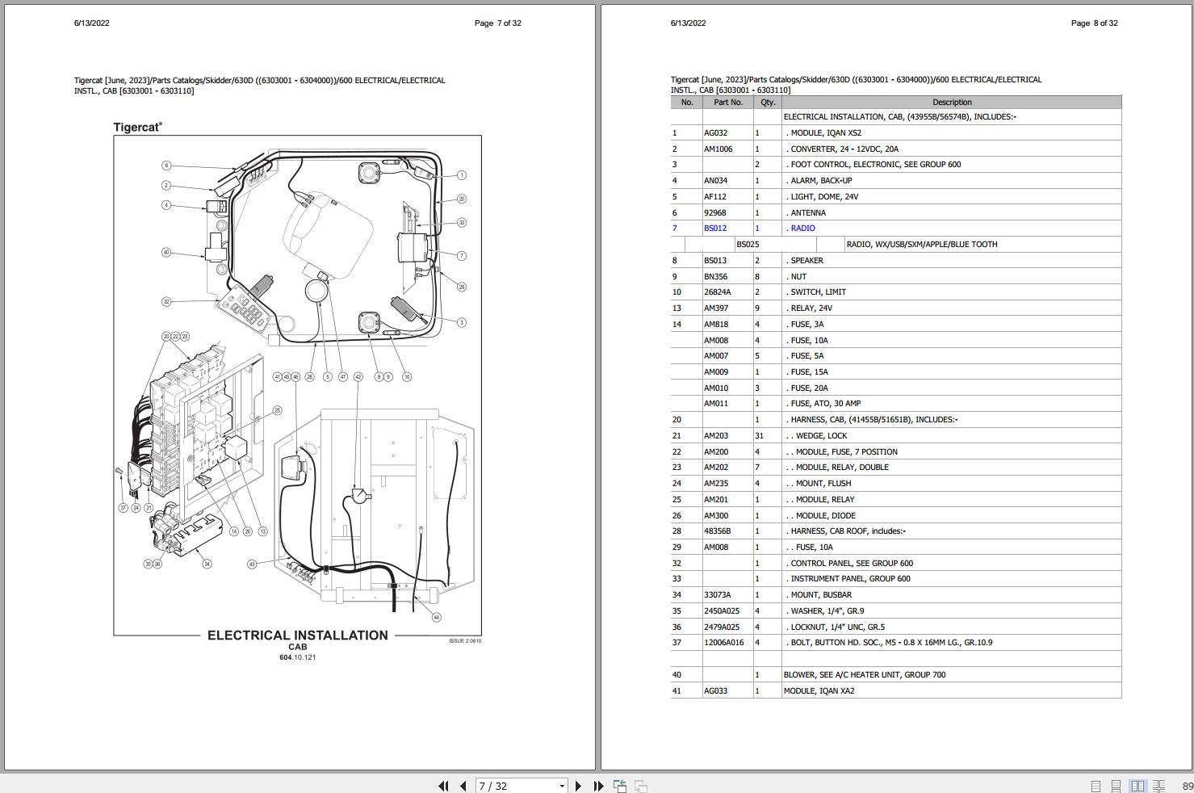Viewport: 1194px width, 793px height.
Task: Select 'FUSE, ATO, 30 AMP' description
Action: [x=826, y=404]
